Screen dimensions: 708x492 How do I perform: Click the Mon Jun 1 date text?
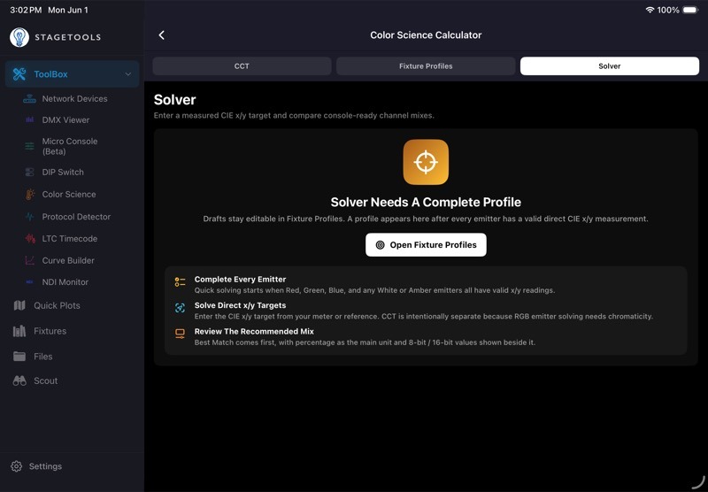pos(68,10)
